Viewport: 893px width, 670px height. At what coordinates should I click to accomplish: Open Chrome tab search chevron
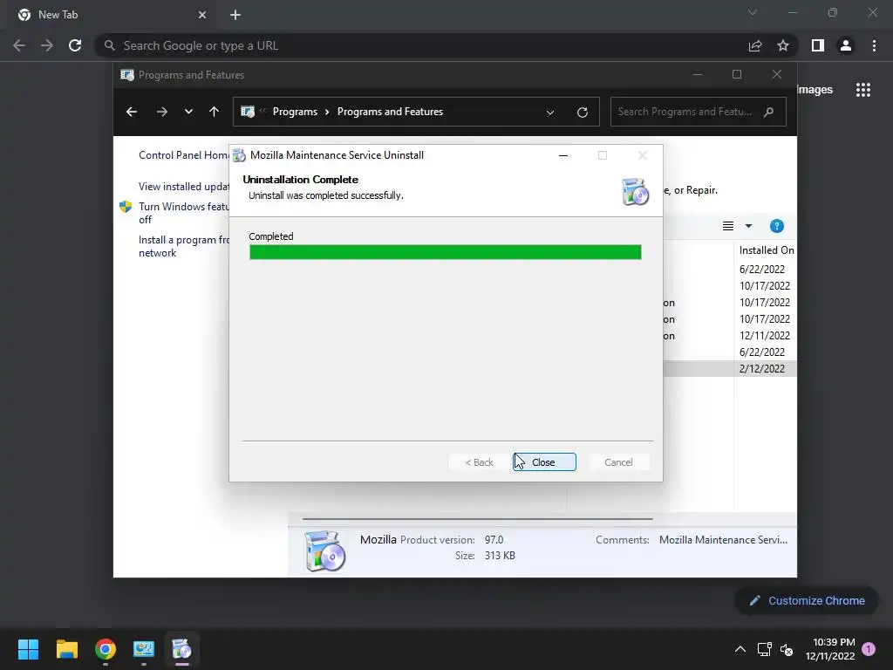click(x=753, y=12)
